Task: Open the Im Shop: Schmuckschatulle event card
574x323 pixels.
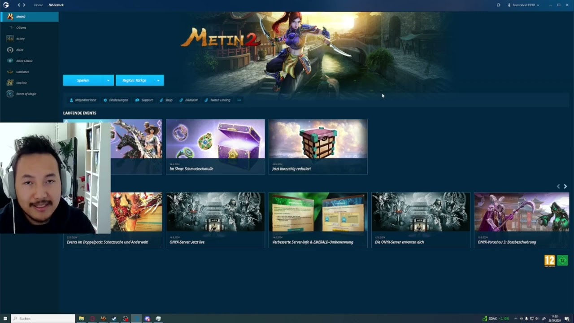Action: click(x=215, y=147)
